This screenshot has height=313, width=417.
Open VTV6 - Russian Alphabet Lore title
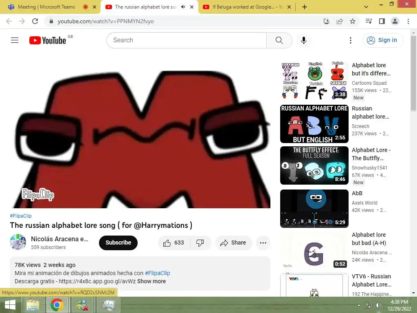371,280
